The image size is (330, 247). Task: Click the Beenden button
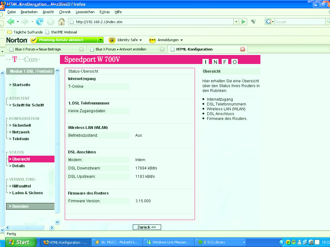[x=30, y=206]
